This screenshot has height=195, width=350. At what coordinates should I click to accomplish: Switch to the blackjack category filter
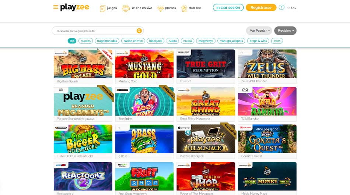click(155, 41)
